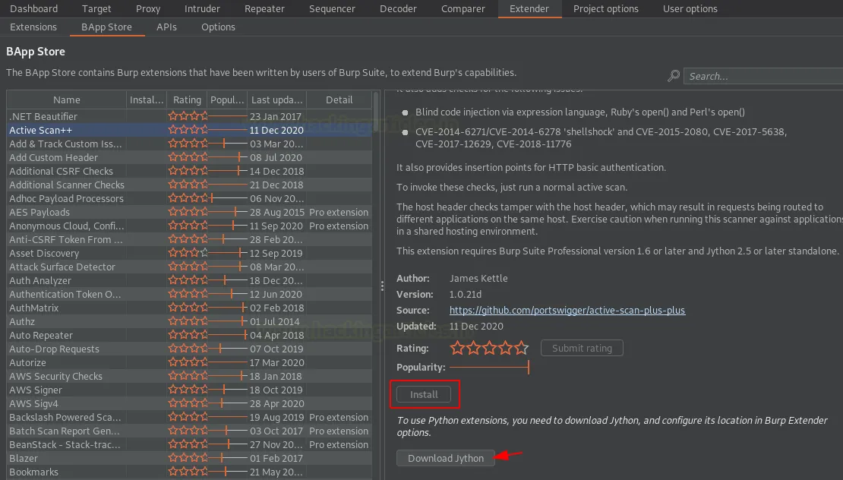Click in the Search text field
This screenshot has height=480, width=843.
tap(762, 76)
